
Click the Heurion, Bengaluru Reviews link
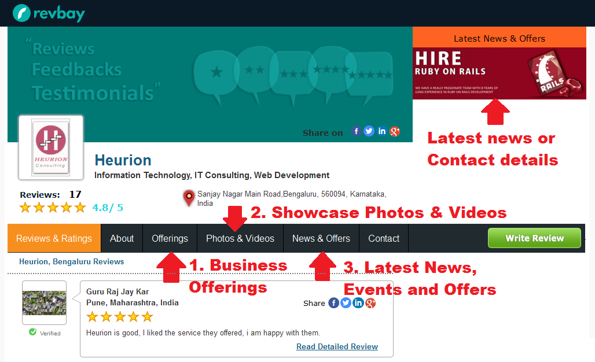72,261
